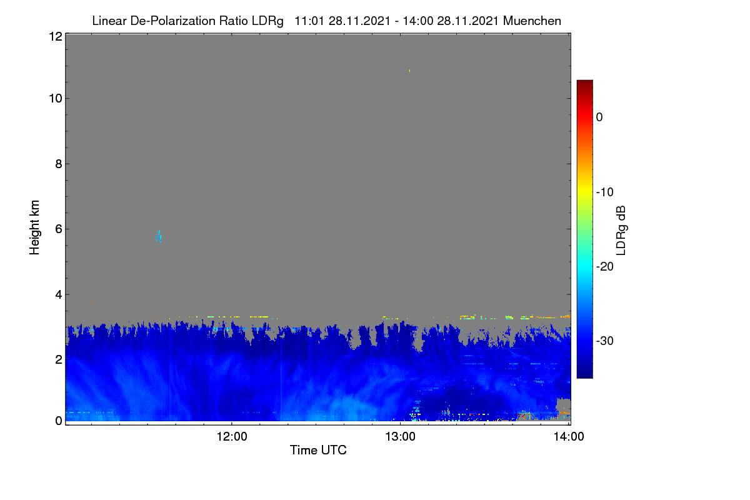Click the 'LDRg dB' colorbar label

coord(621,230)
